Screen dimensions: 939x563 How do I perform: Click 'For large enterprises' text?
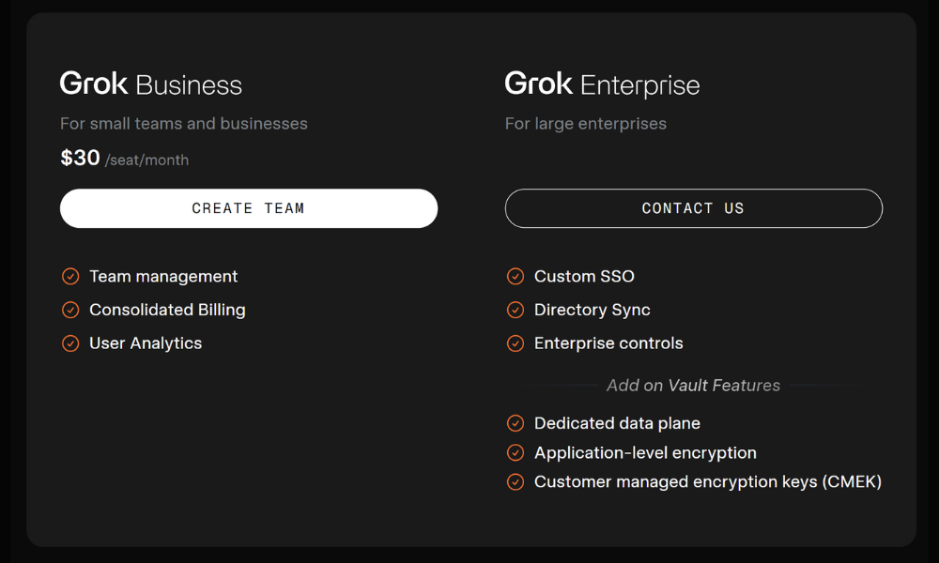(x=586, y=124)
